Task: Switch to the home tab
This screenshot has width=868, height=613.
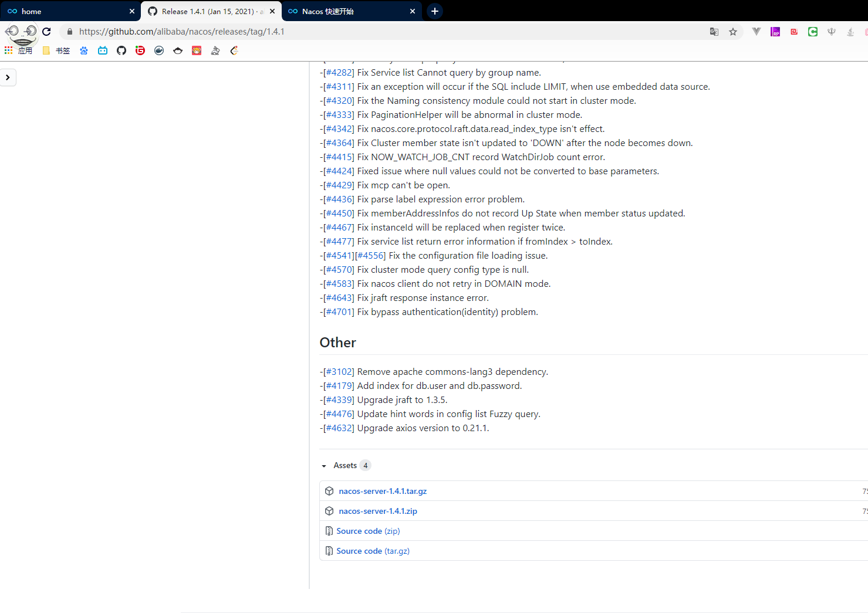Action: click(x=65, y=11)
